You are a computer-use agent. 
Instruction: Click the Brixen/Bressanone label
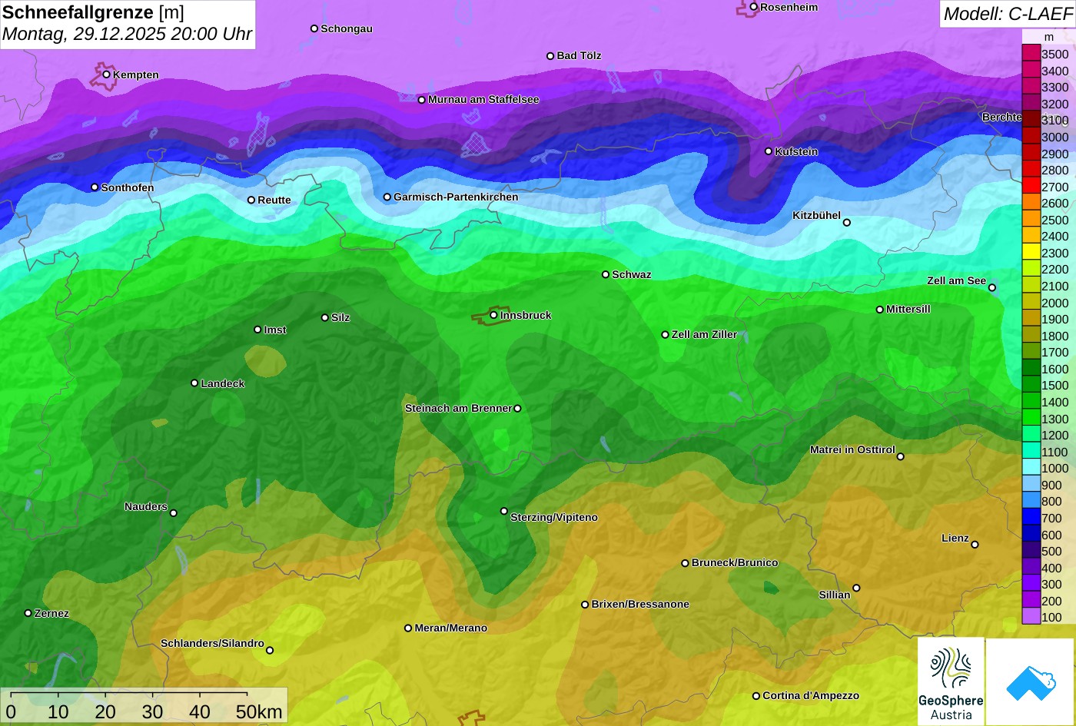tap(640, 605)
